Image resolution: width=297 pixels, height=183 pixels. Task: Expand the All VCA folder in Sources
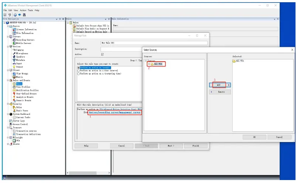point(149,64)
